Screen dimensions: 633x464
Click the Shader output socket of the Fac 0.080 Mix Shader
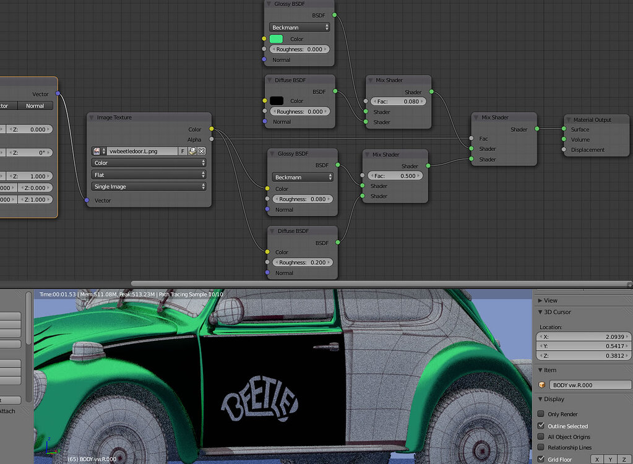pyautogui.click(x=431, y=92)
